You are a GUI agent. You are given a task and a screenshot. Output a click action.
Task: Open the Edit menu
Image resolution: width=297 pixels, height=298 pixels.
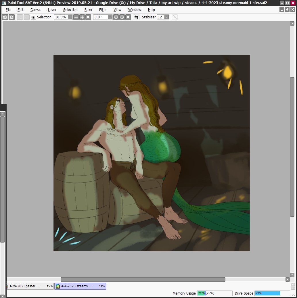tap(20, 9)
